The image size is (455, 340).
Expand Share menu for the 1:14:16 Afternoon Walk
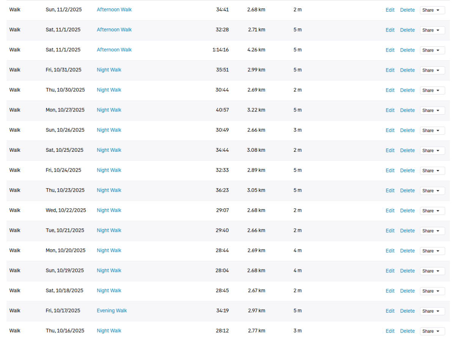pos(432,50)
